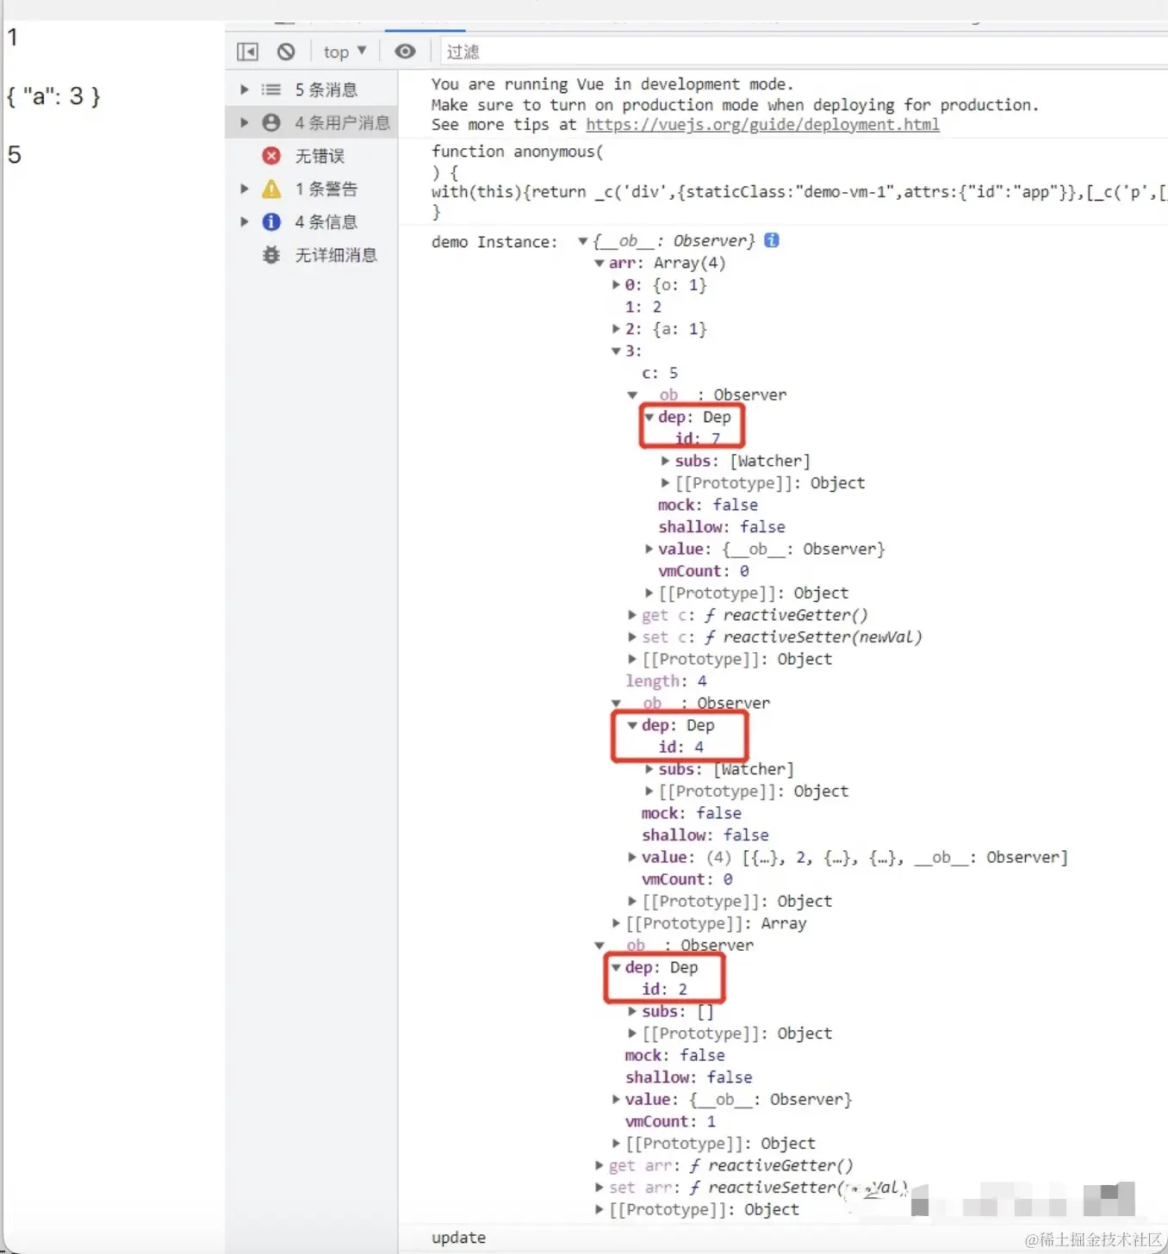The image size is (1168, 1254).
Task: Select the red error icon for 无错误
Action: point(271,156)
